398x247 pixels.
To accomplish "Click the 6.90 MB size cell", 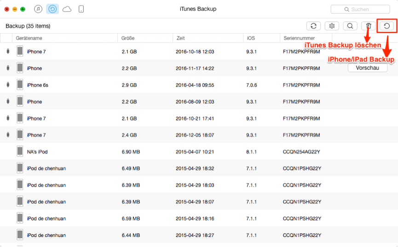I will coord(131,152).
